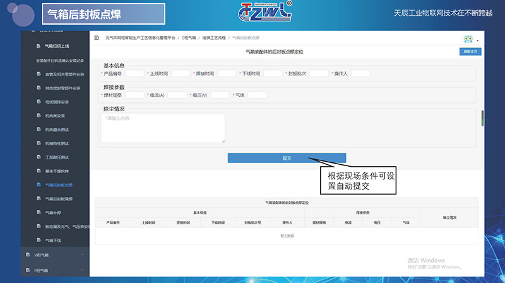505x283 pixels.
Task: Click the icon beside 气箱后封板满焊
Action: (x=39, y=199)
